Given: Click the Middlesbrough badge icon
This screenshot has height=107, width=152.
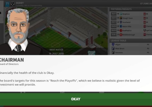Looking at the screenshot, I should [x=121, y=35].
